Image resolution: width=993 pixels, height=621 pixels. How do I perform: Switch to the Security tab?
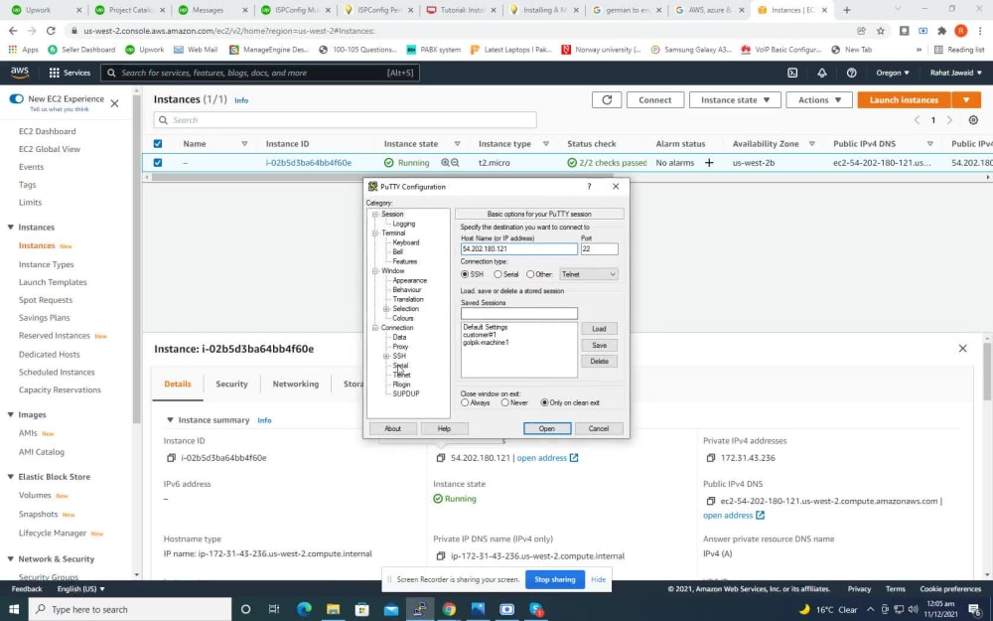pyautogui.click(x=231, y=384)
